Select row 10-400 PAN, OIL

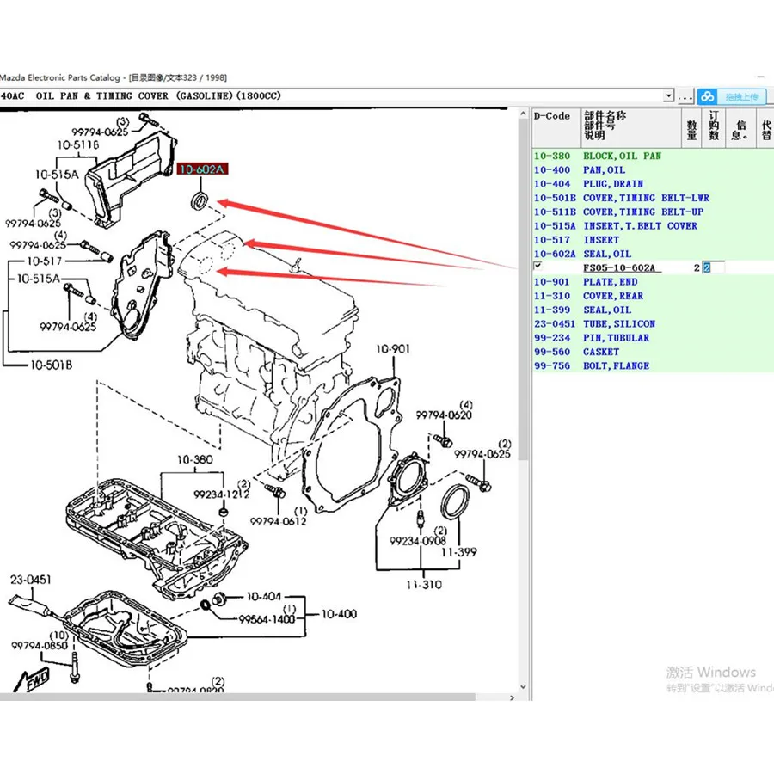[x=653, y=169]
